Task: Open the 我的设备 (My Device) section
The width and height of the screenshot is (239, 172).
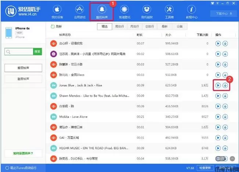Action: point(57,11)
